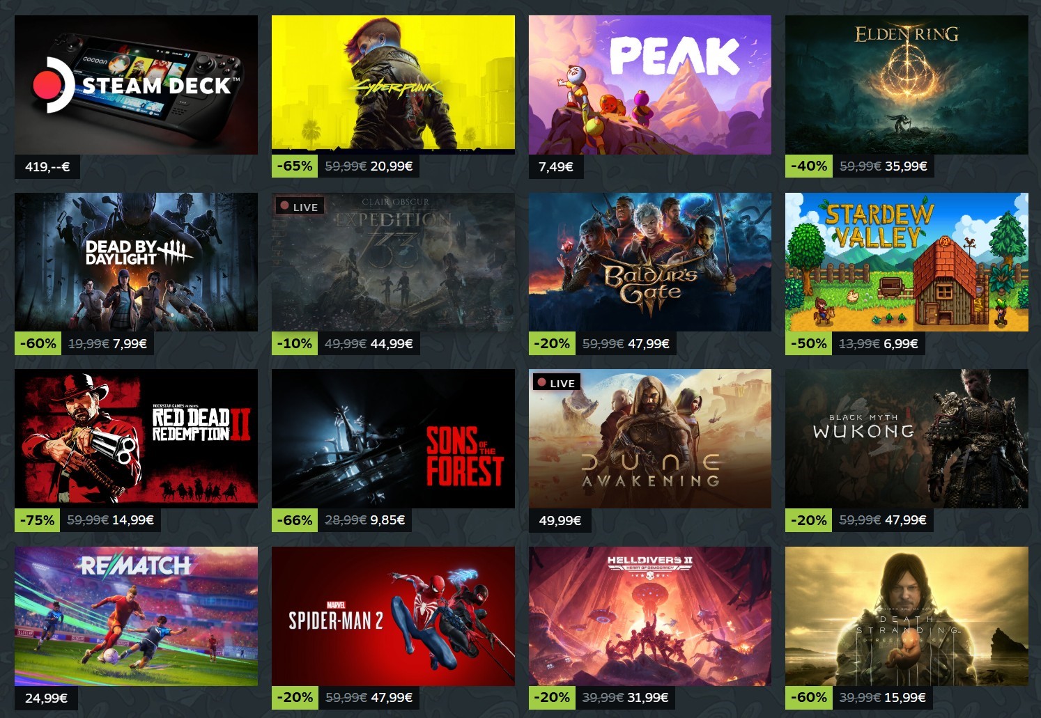Image resolution: width=1041 pixels, height=718 pixels.
Task: Open the Spider-Man 2 game capsule
Action: (x=393, y=616)
